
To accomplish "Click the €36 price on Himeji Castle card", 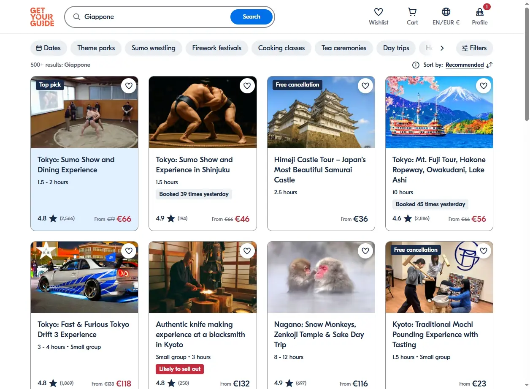I will (360, 219).
